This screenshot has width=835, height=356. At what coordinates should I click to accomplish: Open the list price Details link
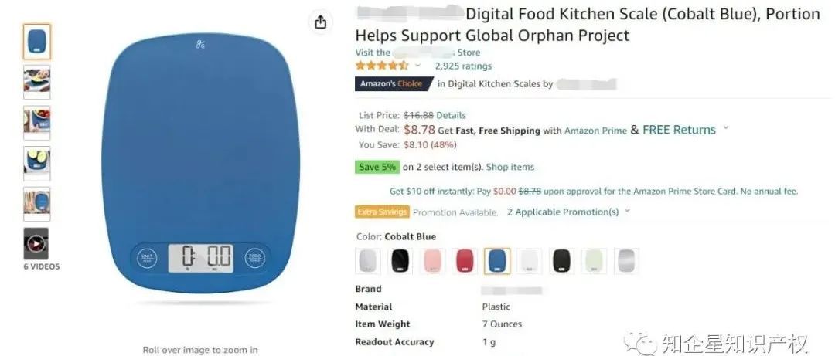[451, 116]
